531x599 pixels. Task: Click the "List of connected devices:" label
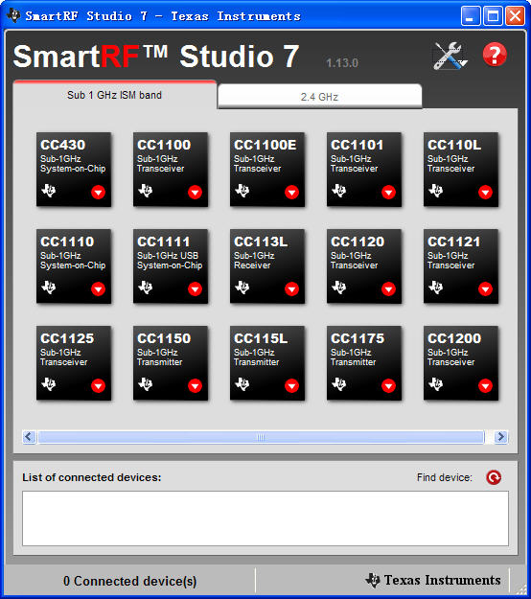point(92,477)
